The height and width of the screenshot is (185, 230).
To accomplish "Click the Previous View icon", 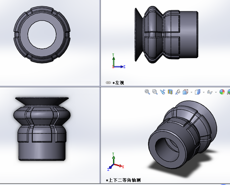I will [163, 92].
